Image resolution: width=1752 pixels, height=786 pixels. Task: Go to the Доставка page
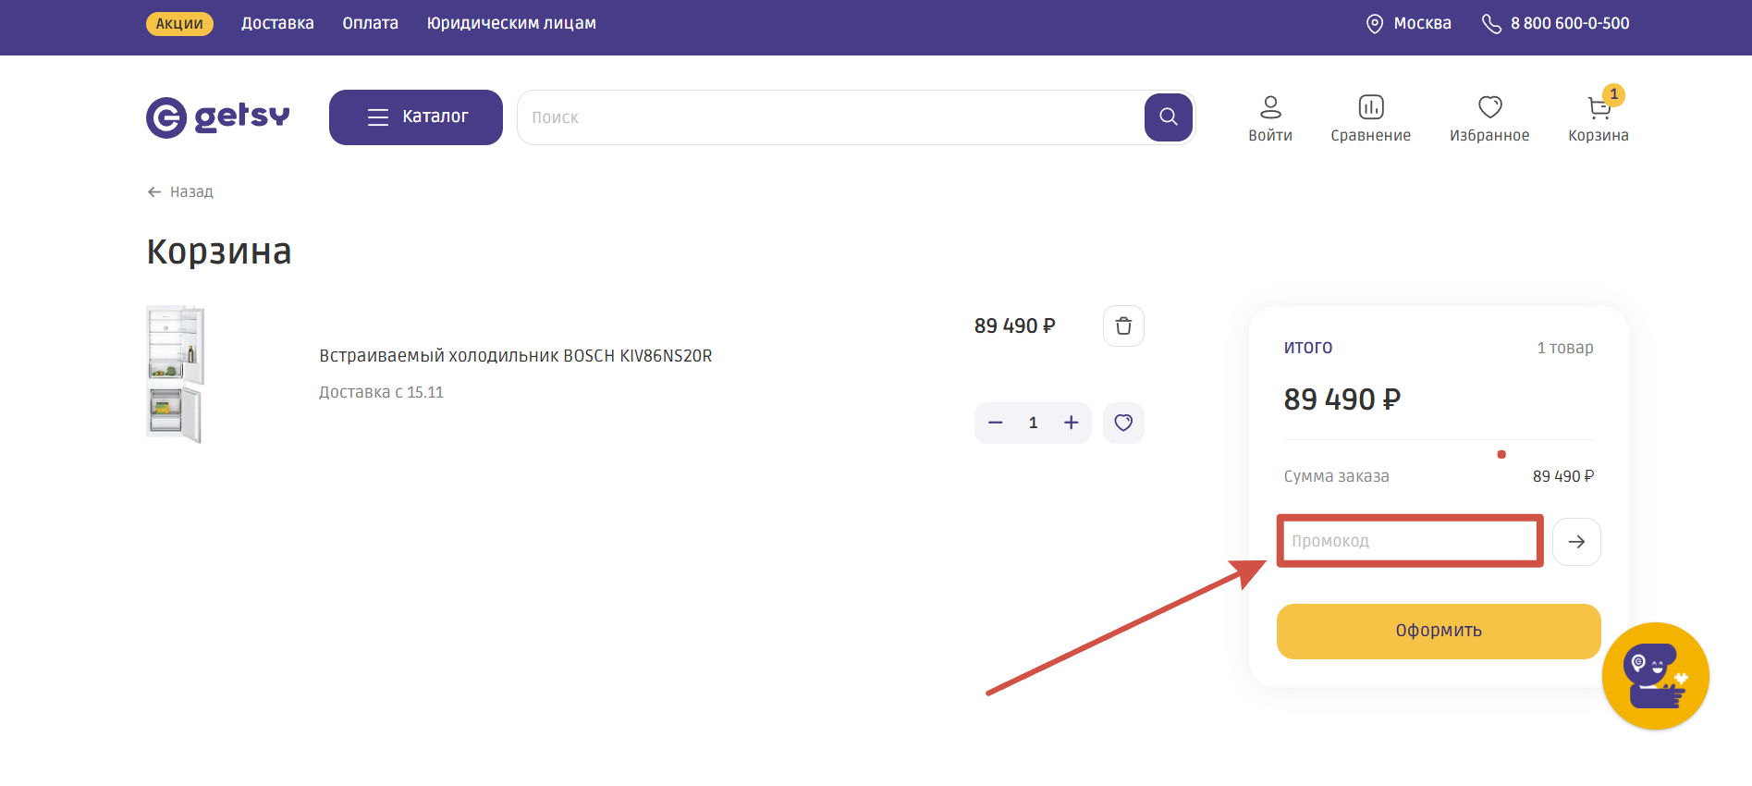click(277, 23)
